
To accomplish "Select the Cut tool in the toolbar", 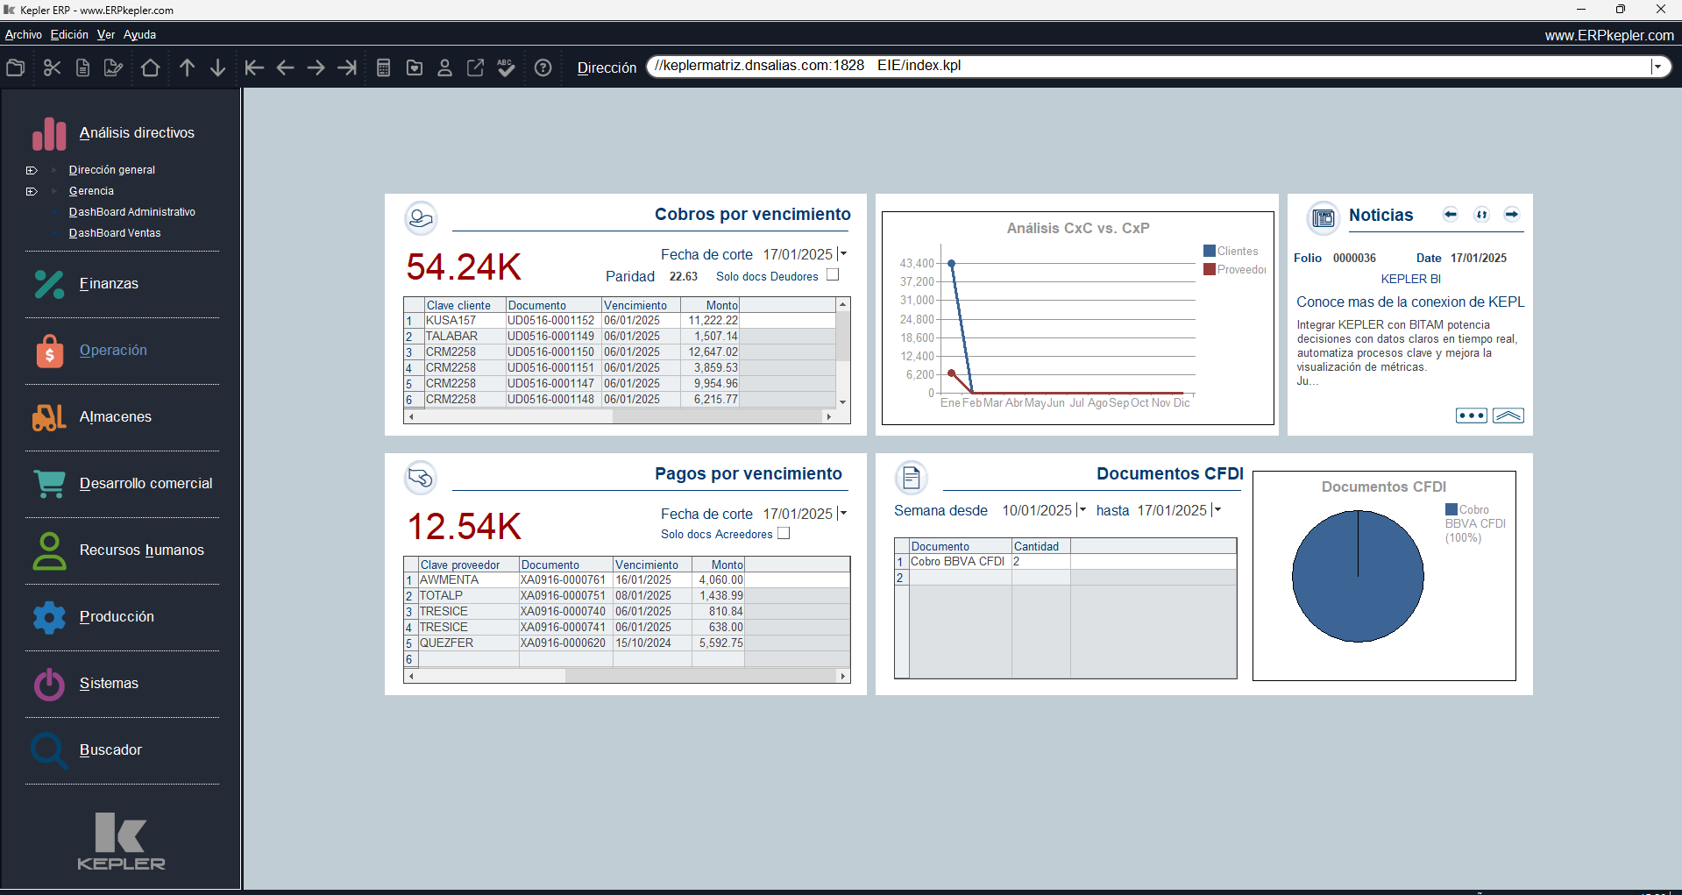I will coord(52,67).
